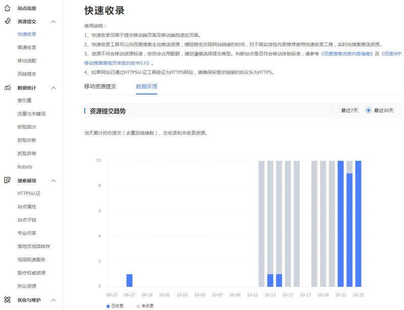The width and height of the screenshot is (404, 310).
Task: Select the 最近7天 radio button
Action: [x=336, y=111]
